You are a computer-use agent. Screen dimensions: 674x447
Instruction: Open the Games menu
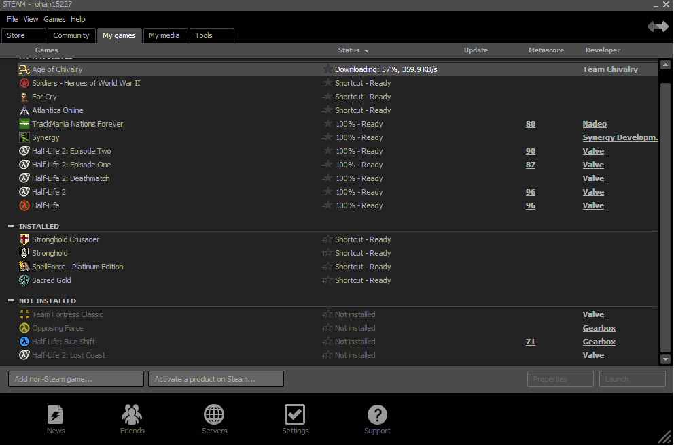coord(54,19)
